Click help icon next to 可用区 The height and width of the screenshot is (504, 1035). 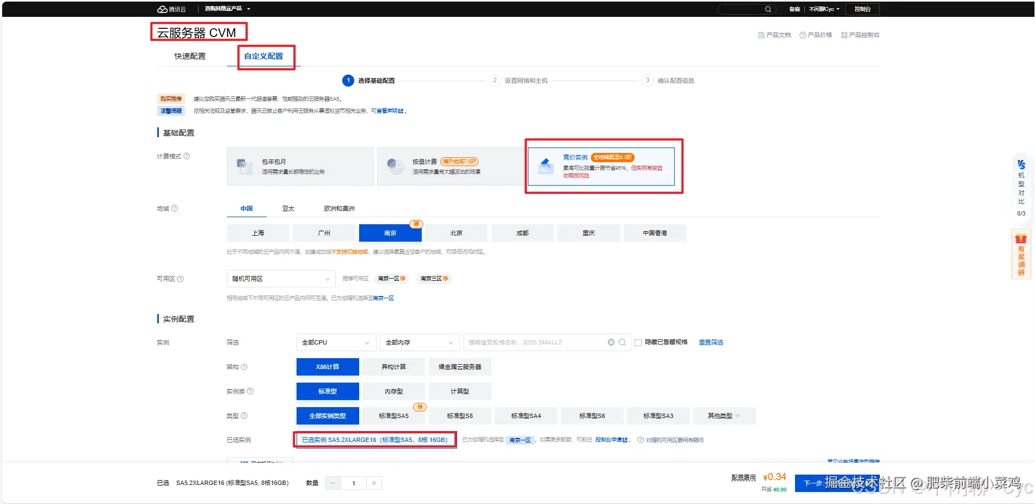[x=181, y=279]
